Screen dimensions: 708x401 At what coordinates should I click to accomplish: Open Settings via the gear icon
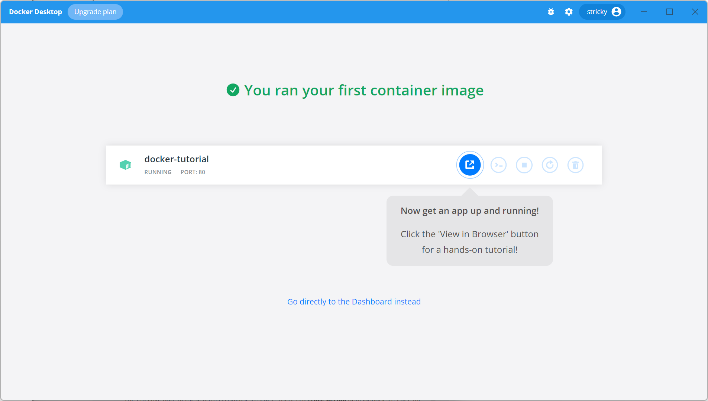(569, 12)
